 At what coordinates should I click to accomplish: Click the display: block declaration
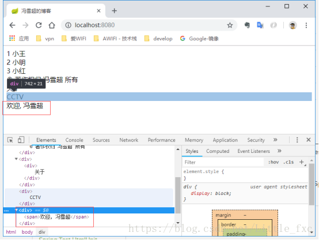(211, 193)
